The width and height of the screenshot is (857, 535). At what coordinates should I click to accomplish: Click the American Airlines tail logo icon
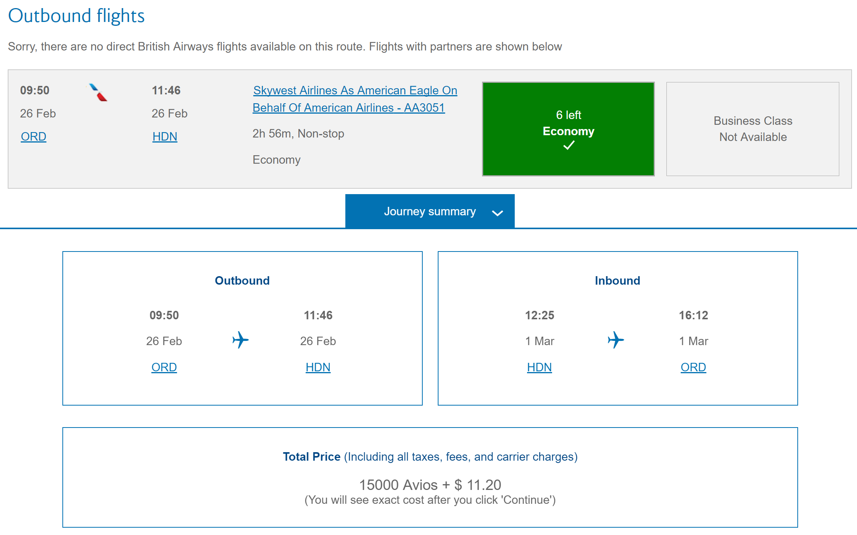pos(98,92)
